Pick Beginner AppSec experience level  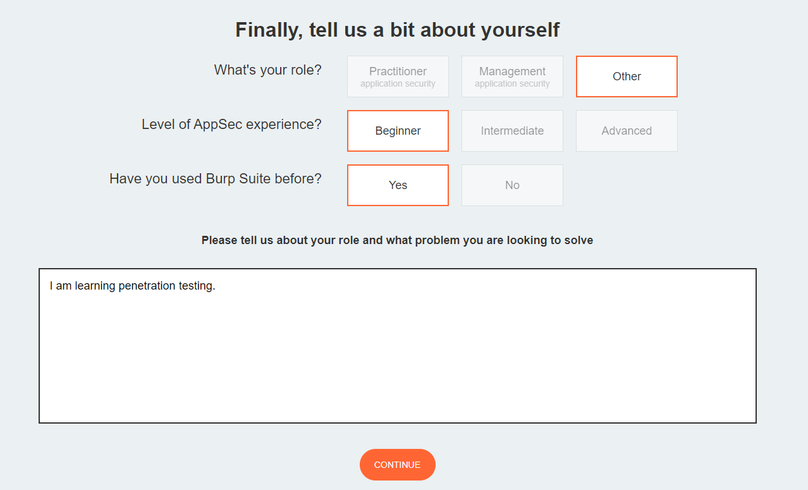click(398, 131)
